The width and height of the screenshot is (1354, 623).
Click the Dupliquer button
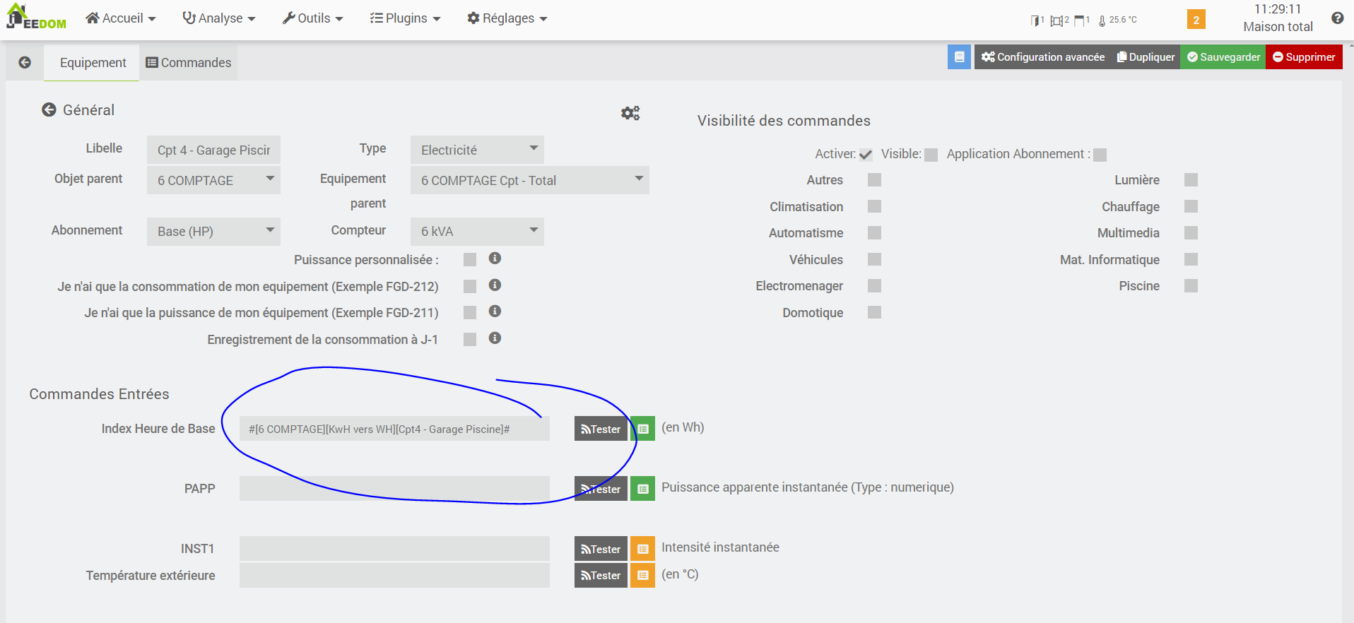click(1146, 57)
